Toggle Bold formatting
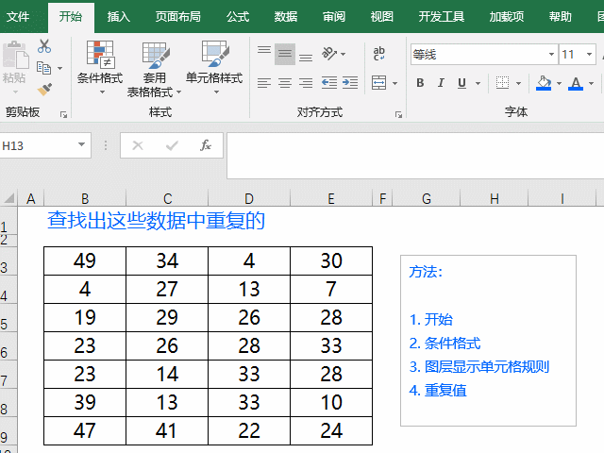This screenshot has width=604, height=453. (420, 83)
